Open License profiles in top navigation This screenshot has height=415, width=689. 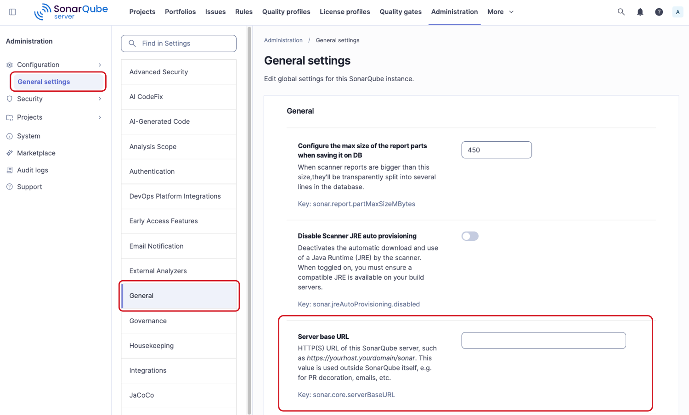345,12
